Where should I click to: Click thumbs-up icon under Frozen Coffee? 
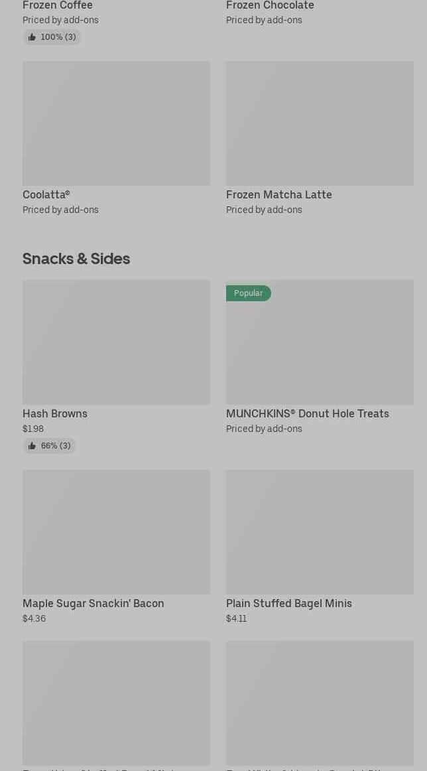[x=32, y=37]
